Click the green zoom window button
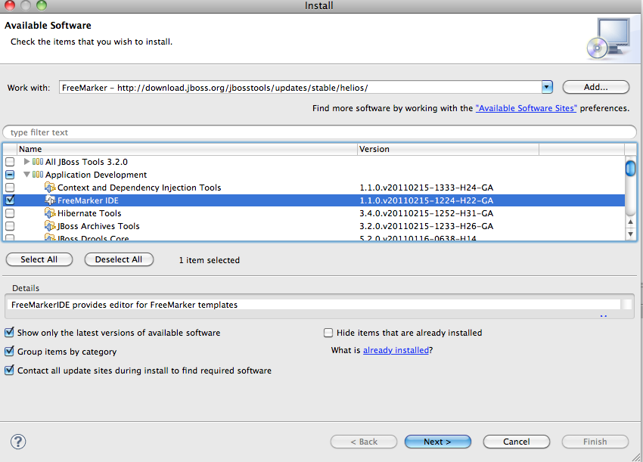The image size is (643, 462). click(x=42, y=5)
